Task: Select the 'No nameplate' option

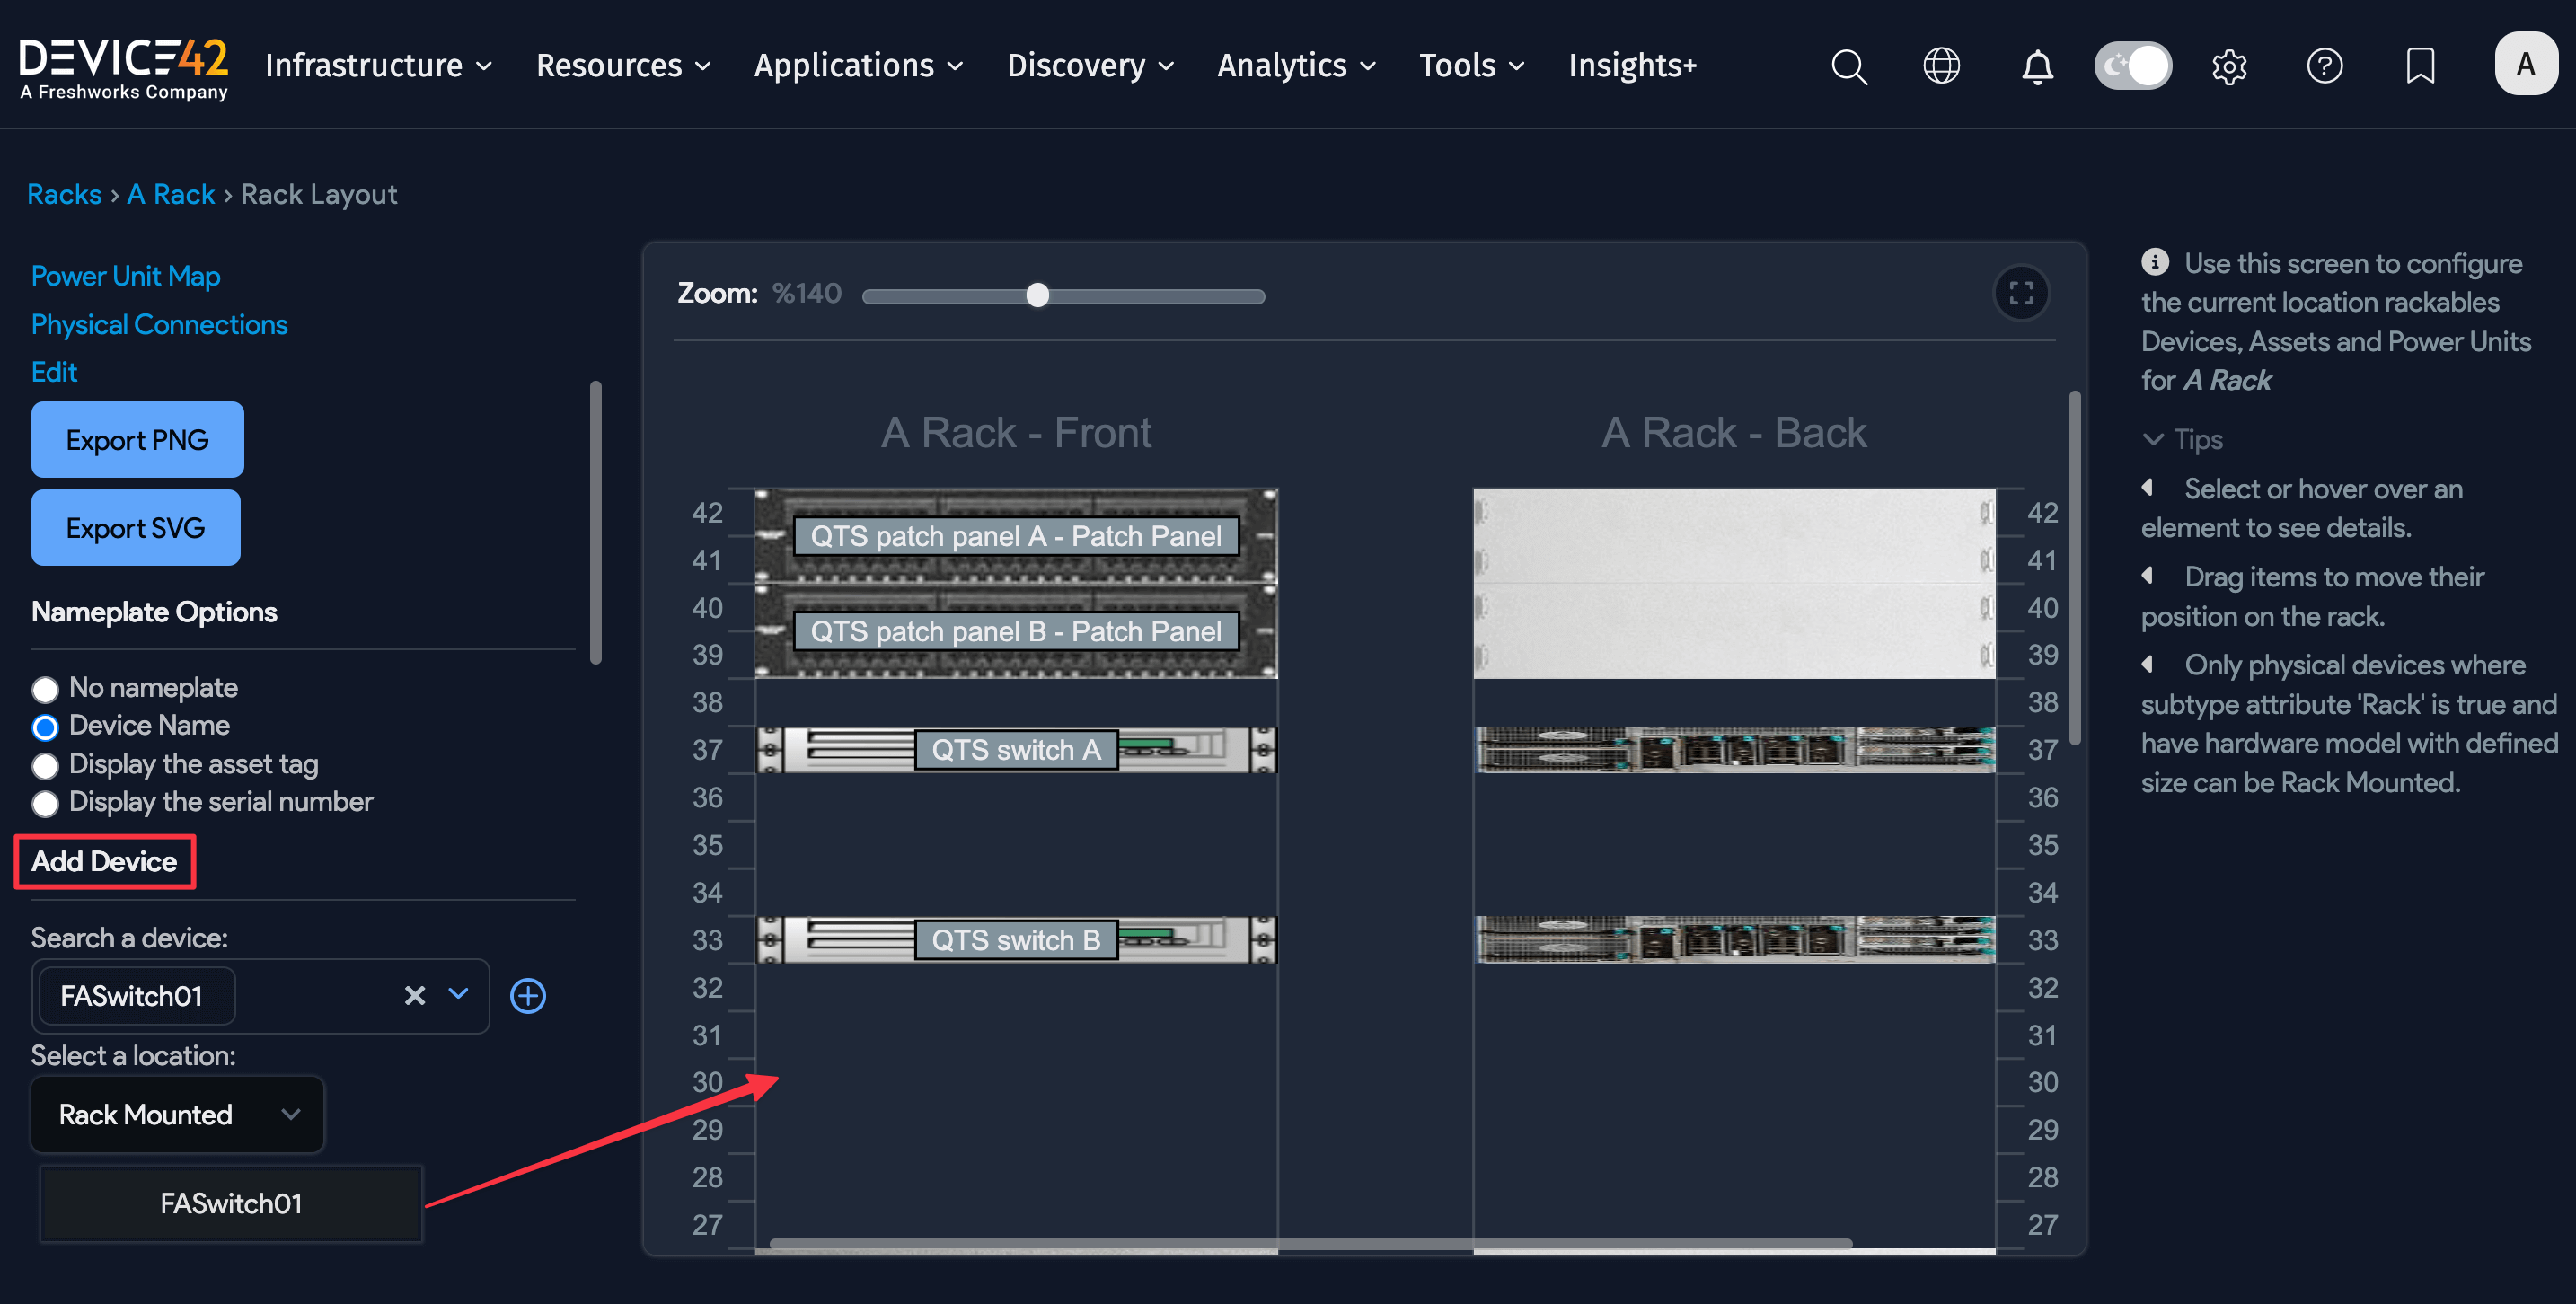Action: tap(45, 689)
